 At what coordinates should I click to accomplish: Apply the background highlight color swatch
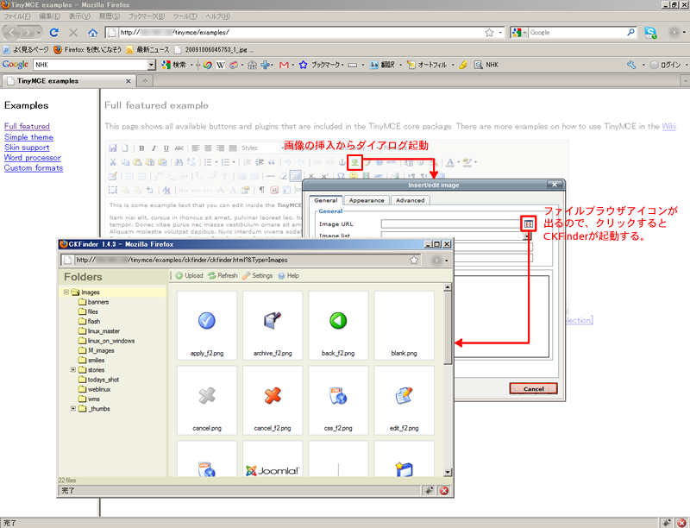coord(467,162)
